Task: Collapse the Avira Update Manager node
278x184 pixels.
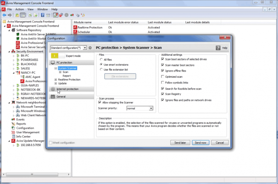Action: click(x=9, y=141)
